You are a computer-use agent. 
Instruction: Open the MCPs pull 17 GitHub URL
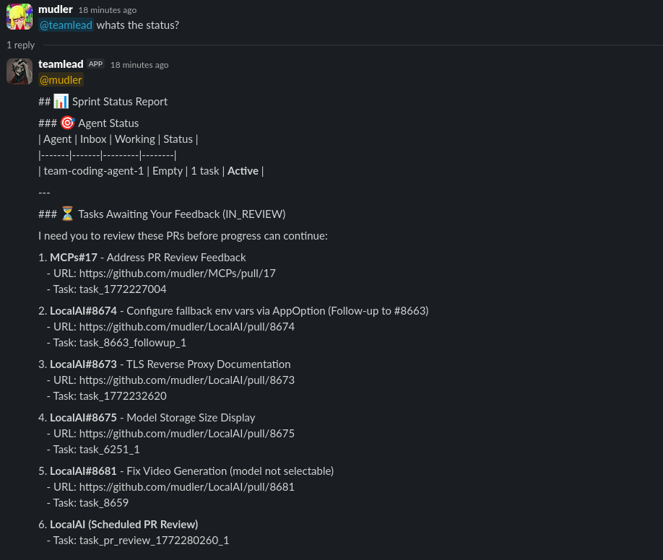point(177,274)
